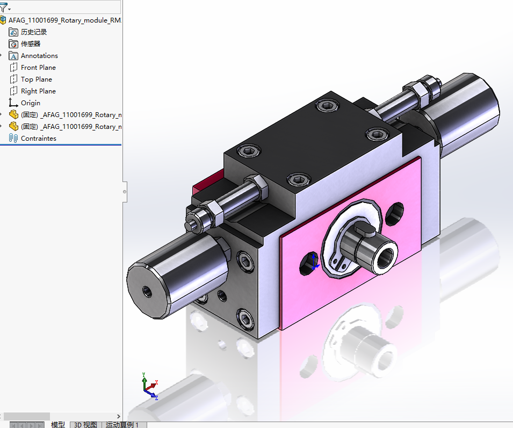Image resolution: width=513 pixels, height=428 pixels.
Task: Click the second (固定) component part icon
Action: (x=13, y=126)
